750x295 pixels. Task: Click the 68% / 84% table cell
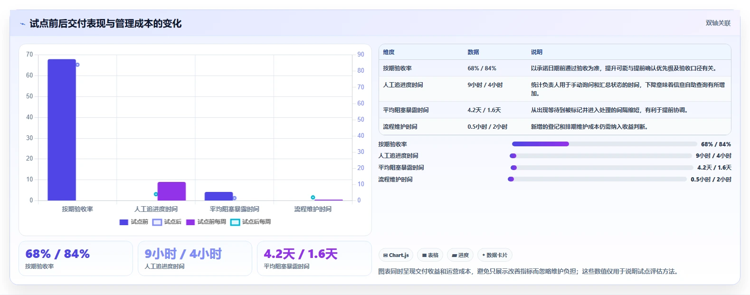tap(482, 68)
